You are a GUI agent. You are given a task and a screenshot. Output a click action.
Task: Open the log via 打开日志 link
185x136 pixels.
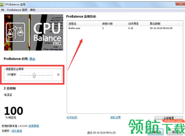point(72,117)
